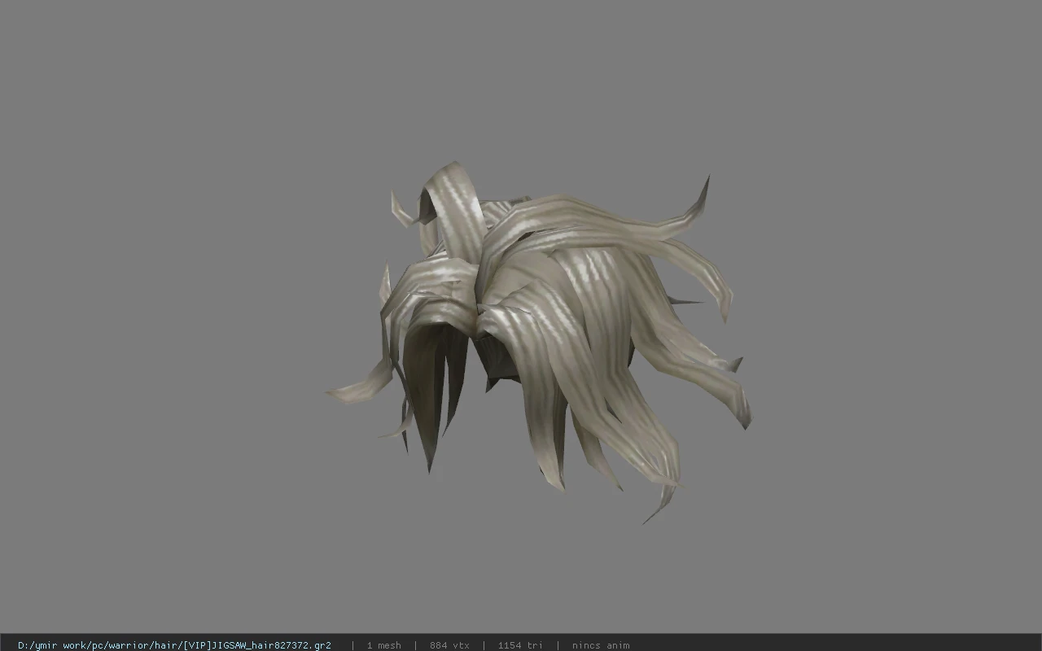
Task: Click the "884 vtx" vertex count
Action: point(449,645)
